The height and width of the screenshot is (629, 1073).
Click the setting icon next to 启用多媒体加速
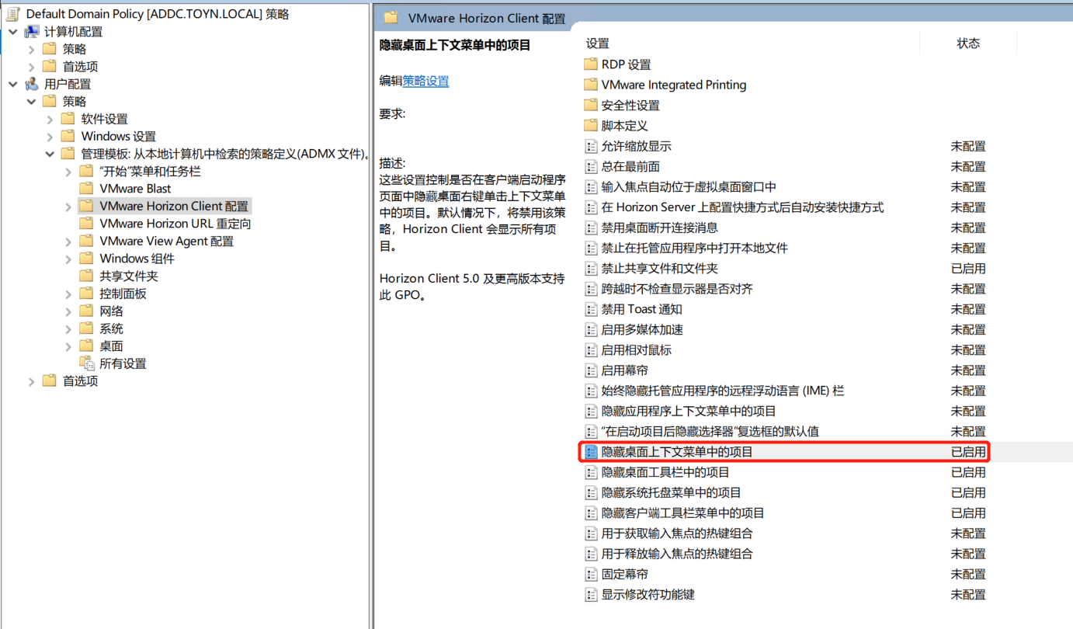pyautogui.click(x=590, y=329)
